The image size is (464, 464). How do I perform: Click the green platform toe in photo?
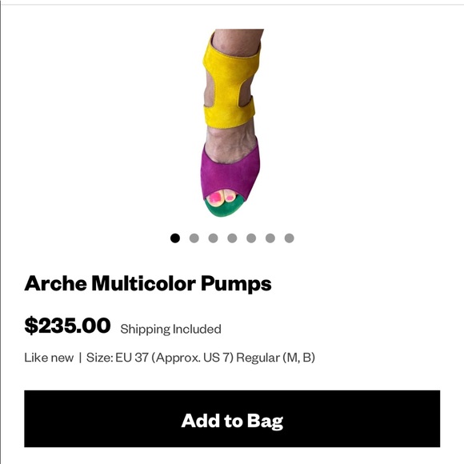pos(225,208)
